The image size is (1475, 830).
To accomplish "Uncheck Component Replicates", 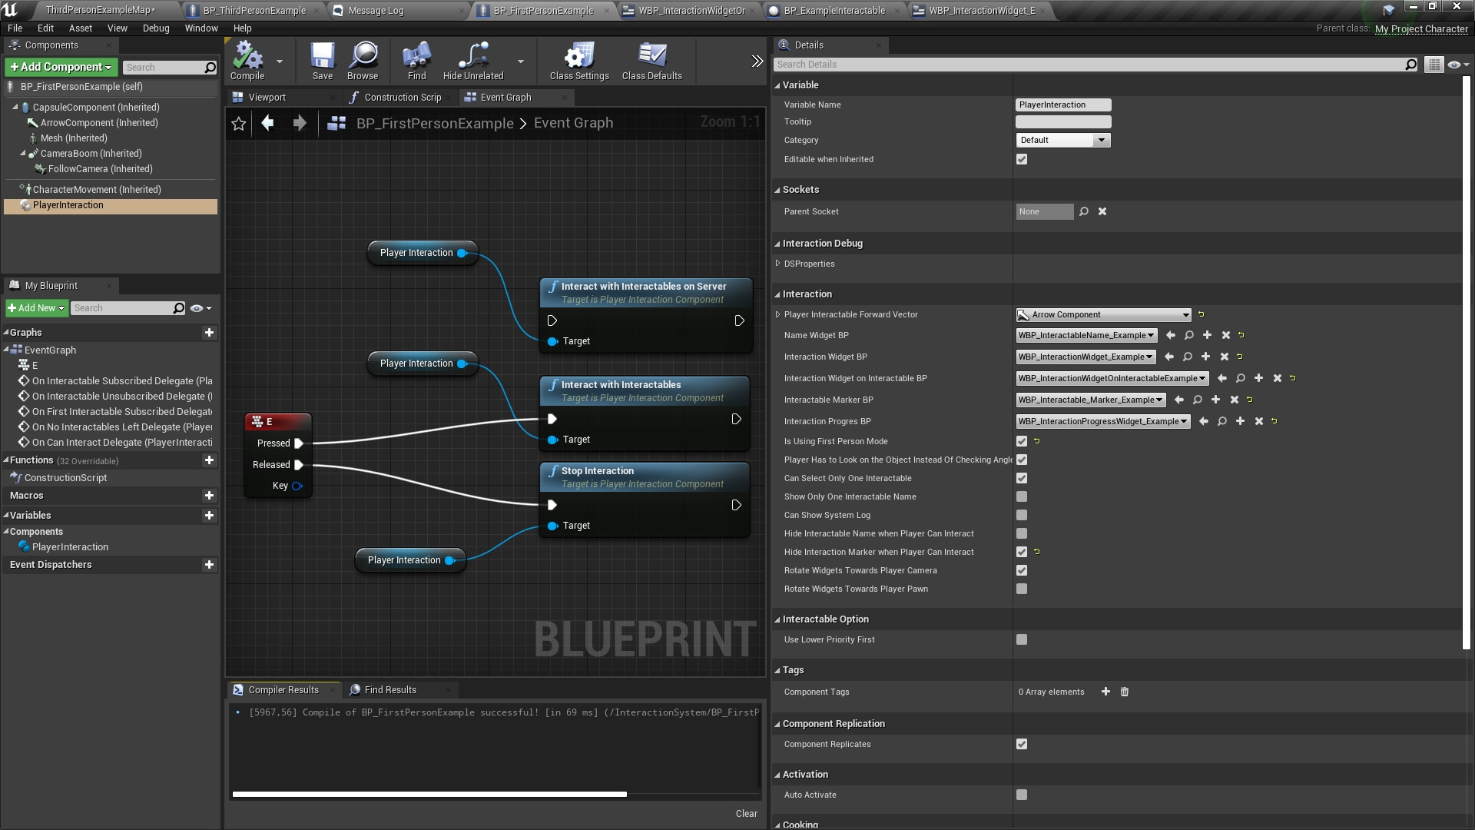I will pyautogui.click(x=1021, y=743).
